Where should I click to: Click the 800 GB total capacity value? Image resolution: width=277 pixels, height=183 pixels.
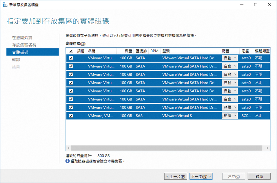(x=104, y=156)
